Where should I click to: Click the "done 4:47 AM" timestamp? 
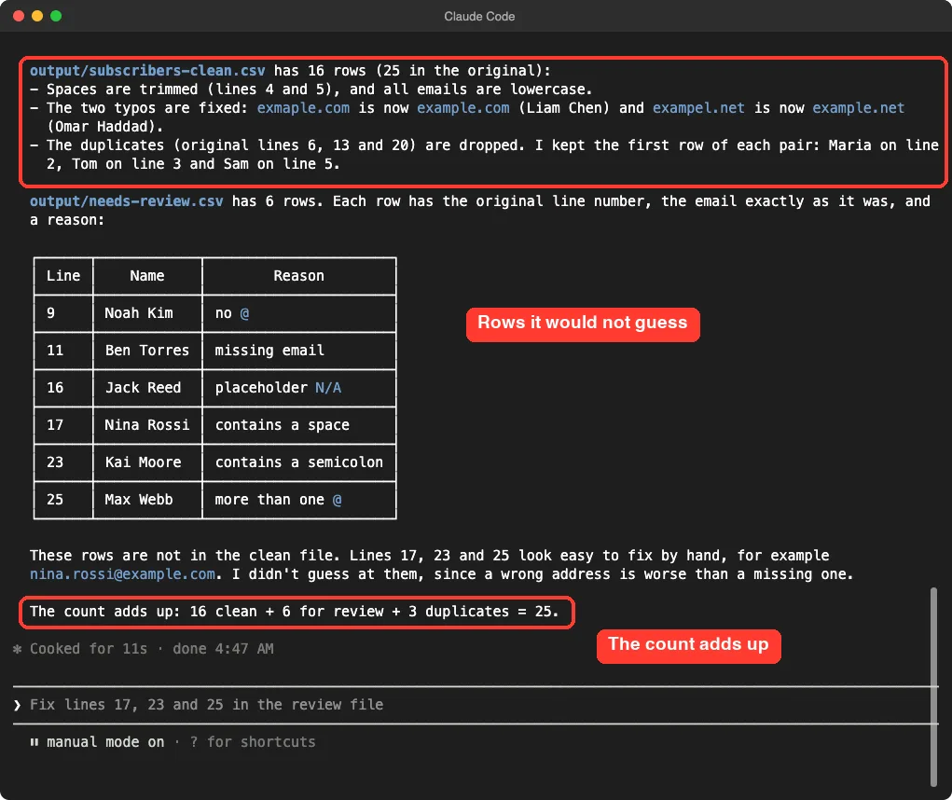(x=223, y=649)
